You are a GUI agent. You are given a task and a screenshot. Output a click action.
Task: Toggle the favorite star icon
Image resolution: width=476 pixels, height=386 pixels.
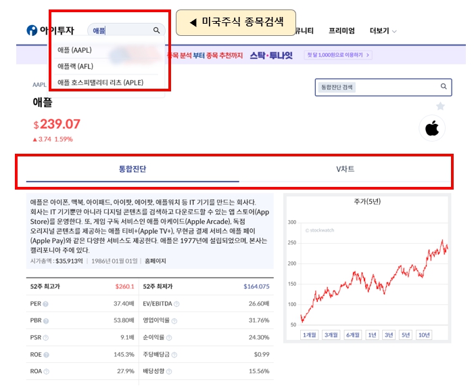440,106
